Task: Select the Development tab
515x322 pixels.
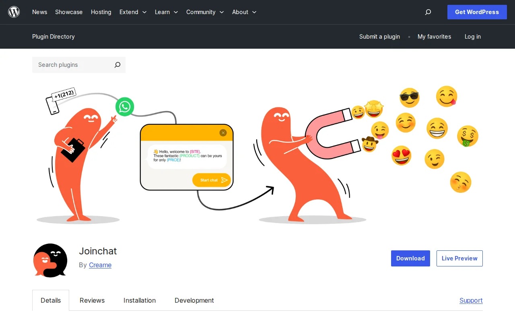Action: tap(194, 300)
